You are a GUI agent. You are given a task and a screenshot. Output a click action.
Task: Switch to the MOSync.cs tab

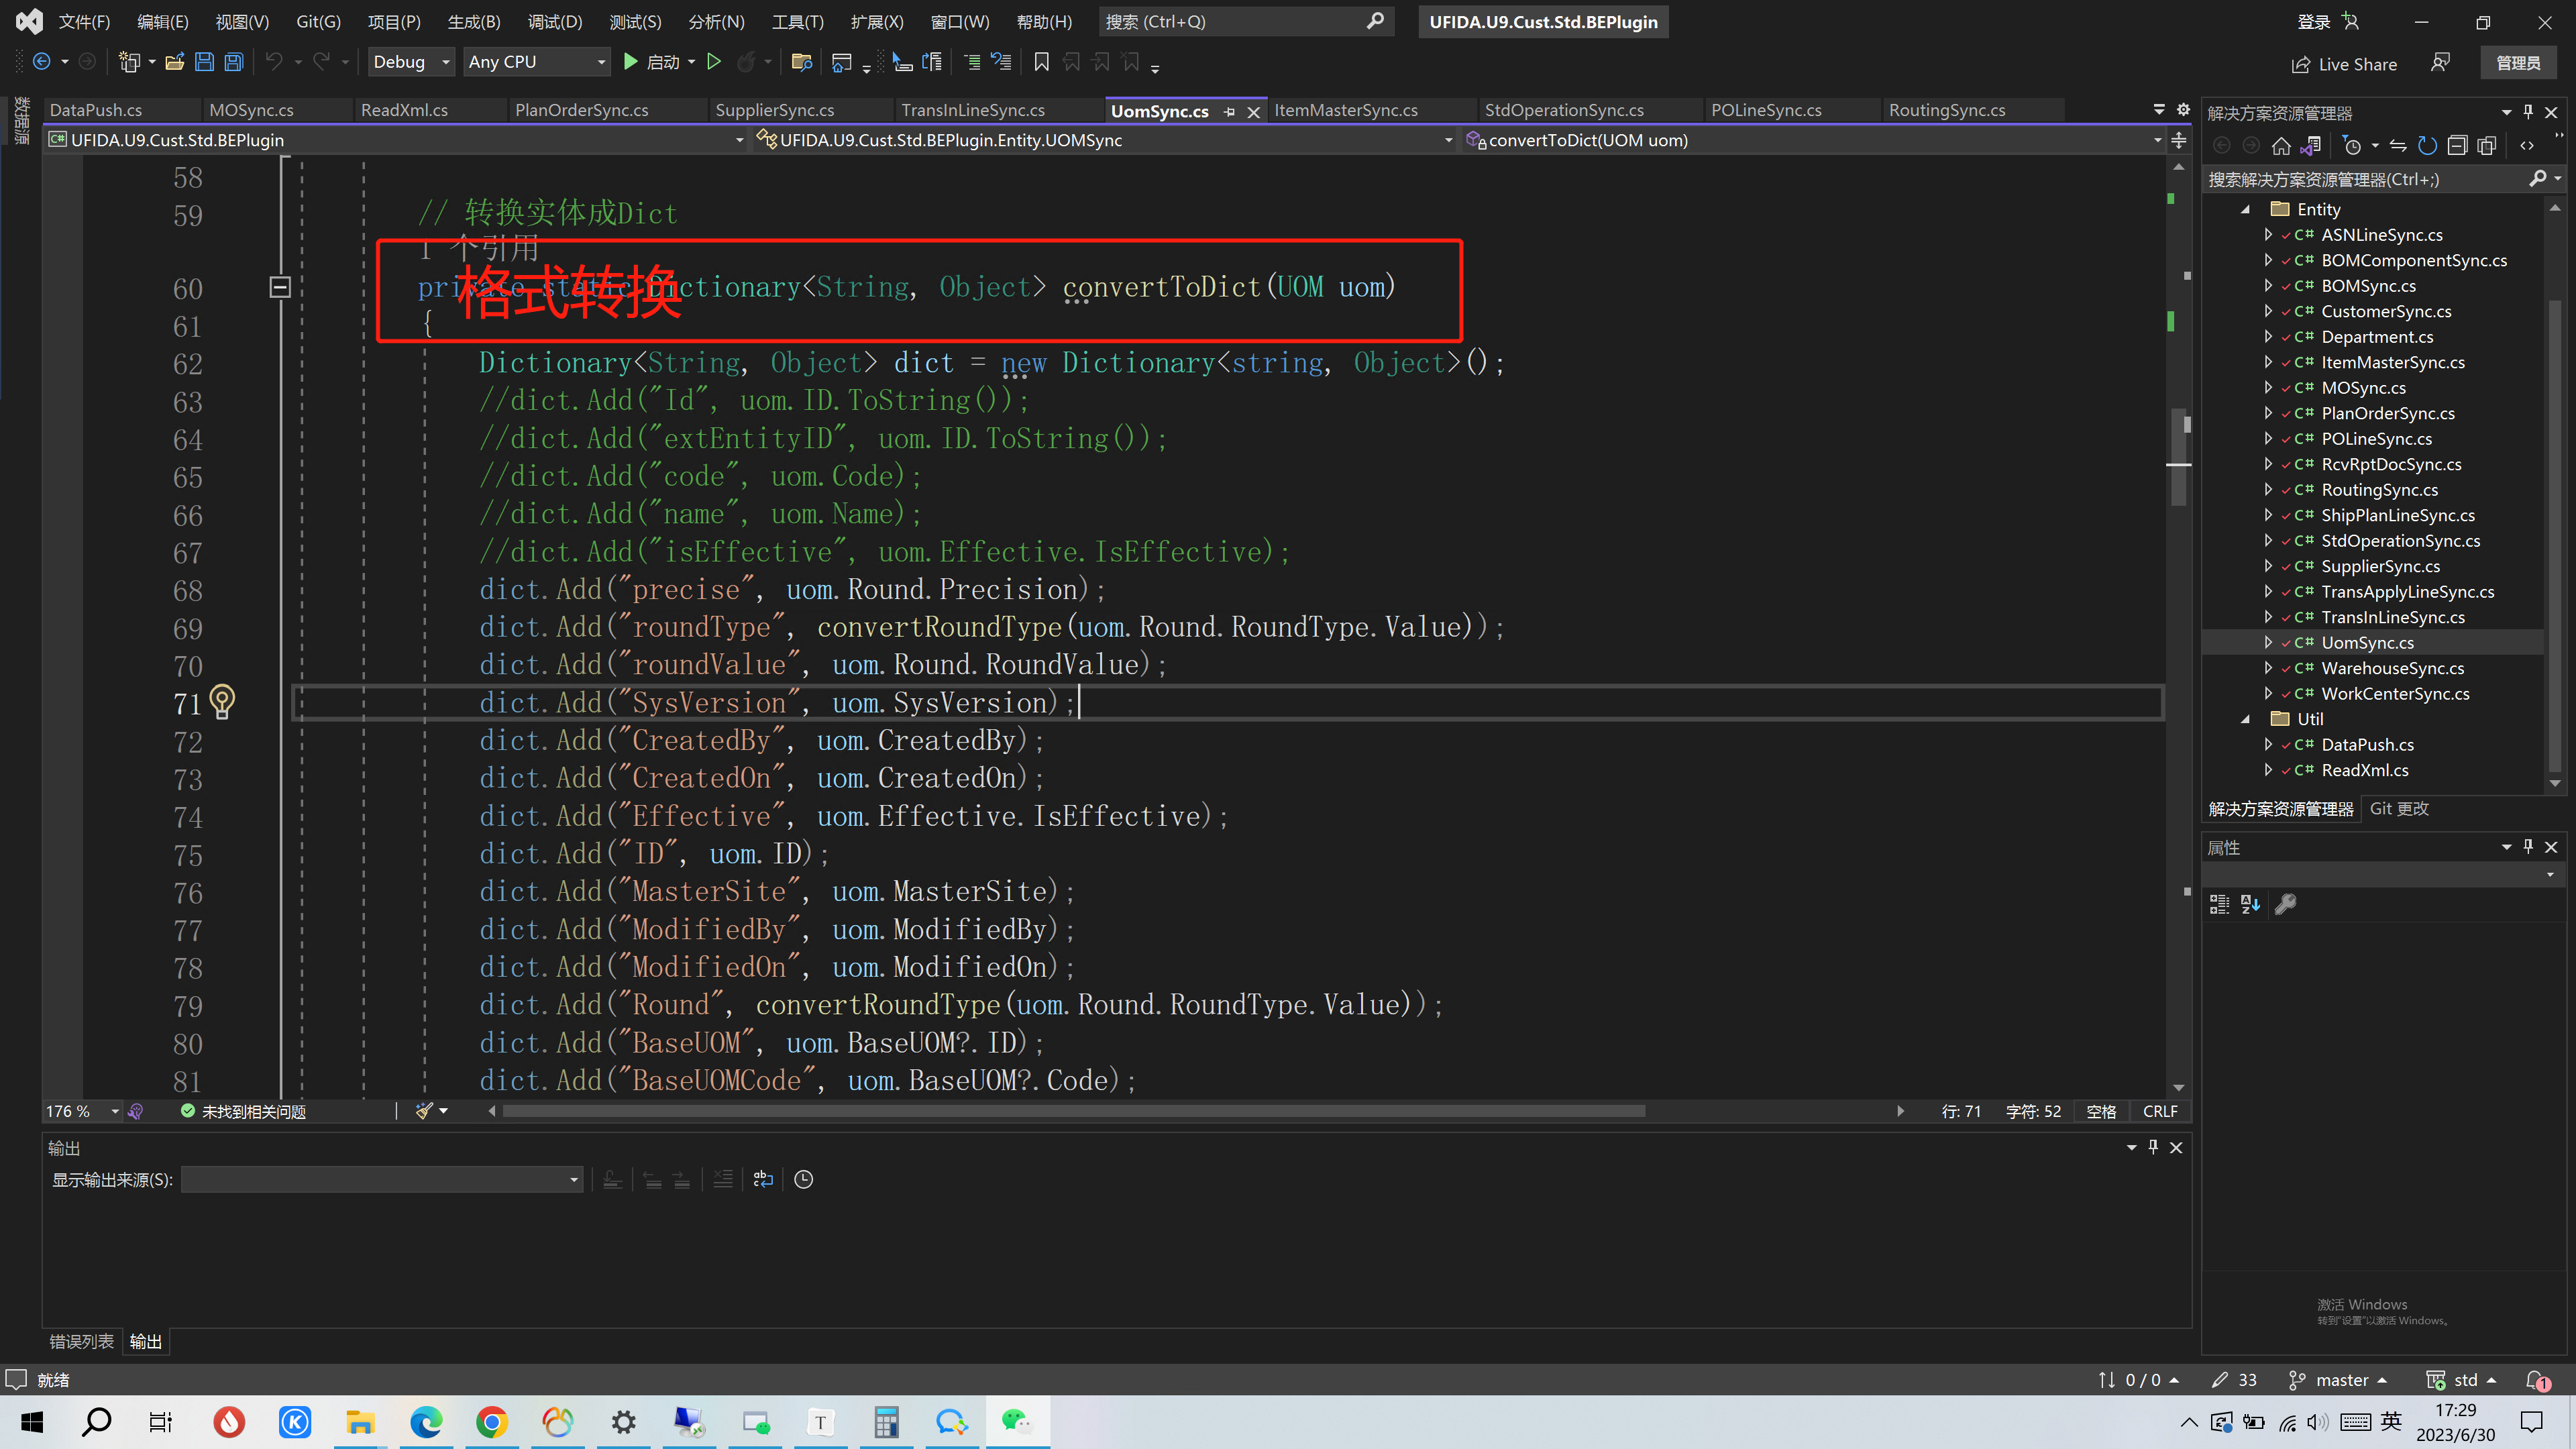(x=251, y=110)
